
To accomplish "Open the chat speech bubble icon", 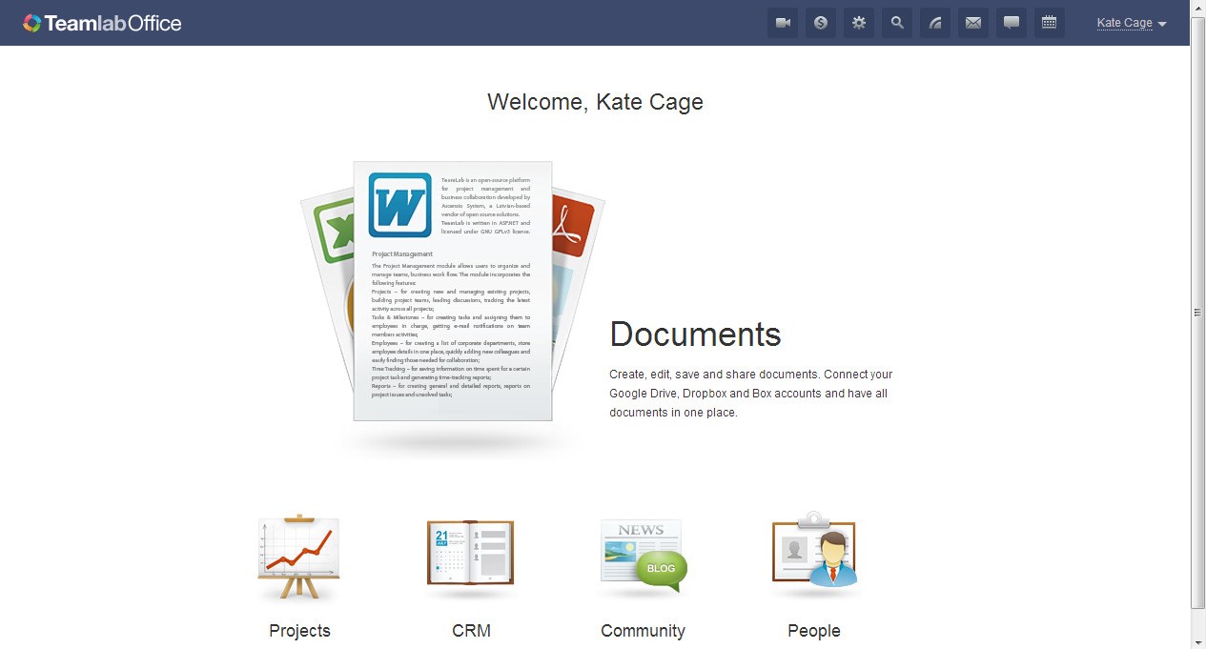I will (x=1012, y=23).
